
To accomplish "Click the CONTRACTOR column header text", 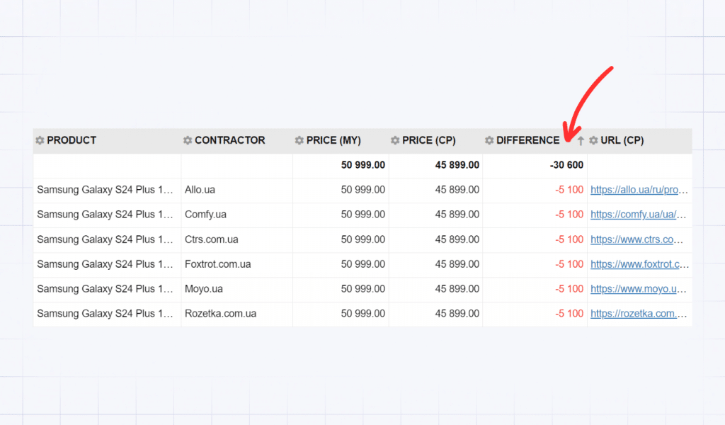I will 229,140.
